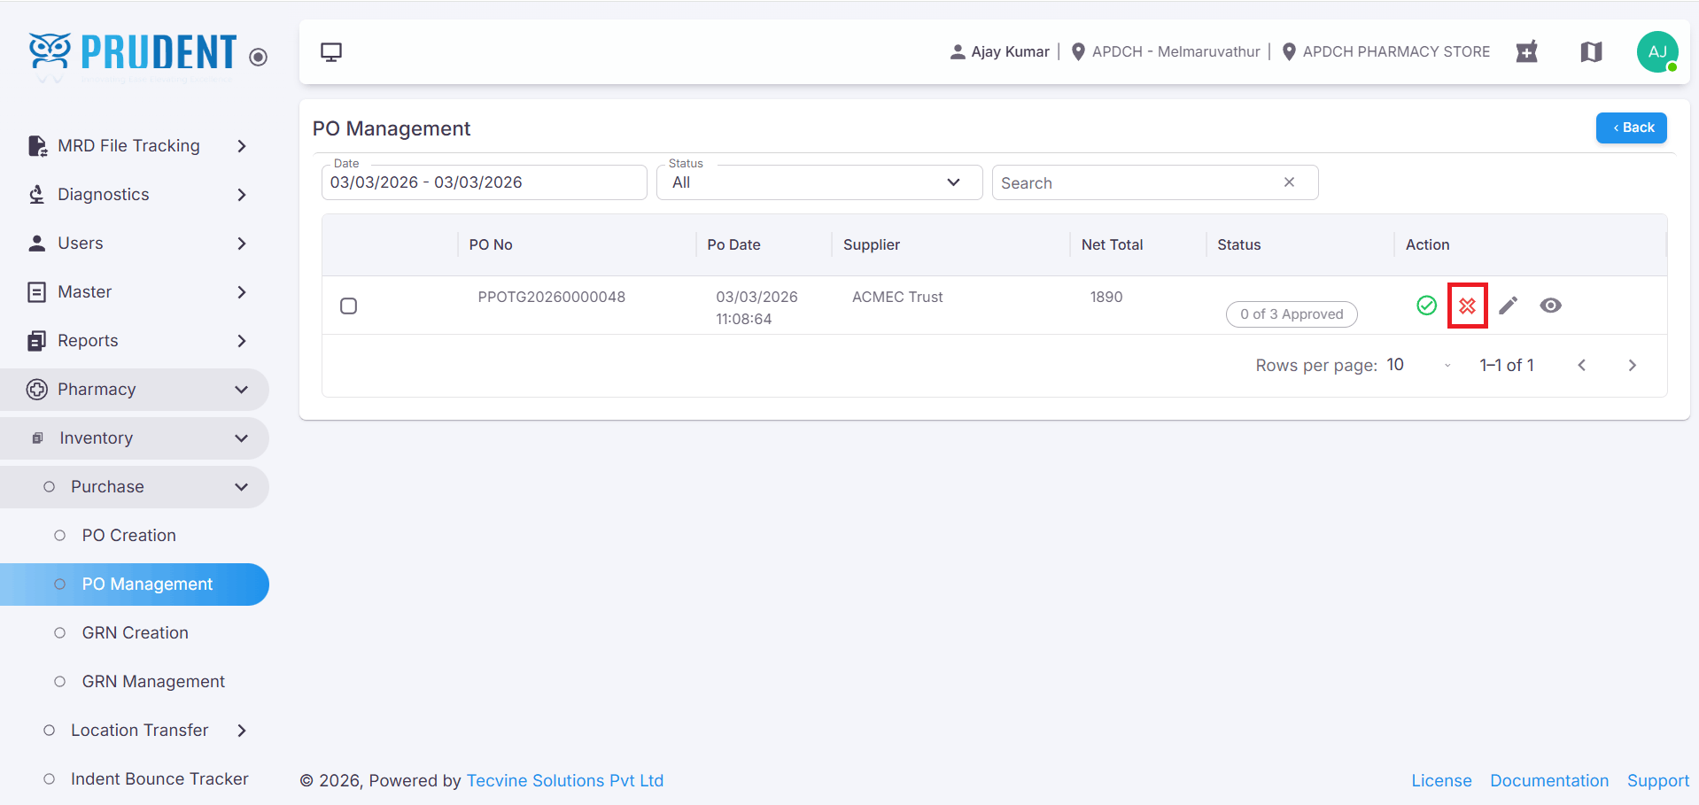Click PO No column header
Image resolution: width=1699 pixels, height=805 pixels.
point(491,244)
